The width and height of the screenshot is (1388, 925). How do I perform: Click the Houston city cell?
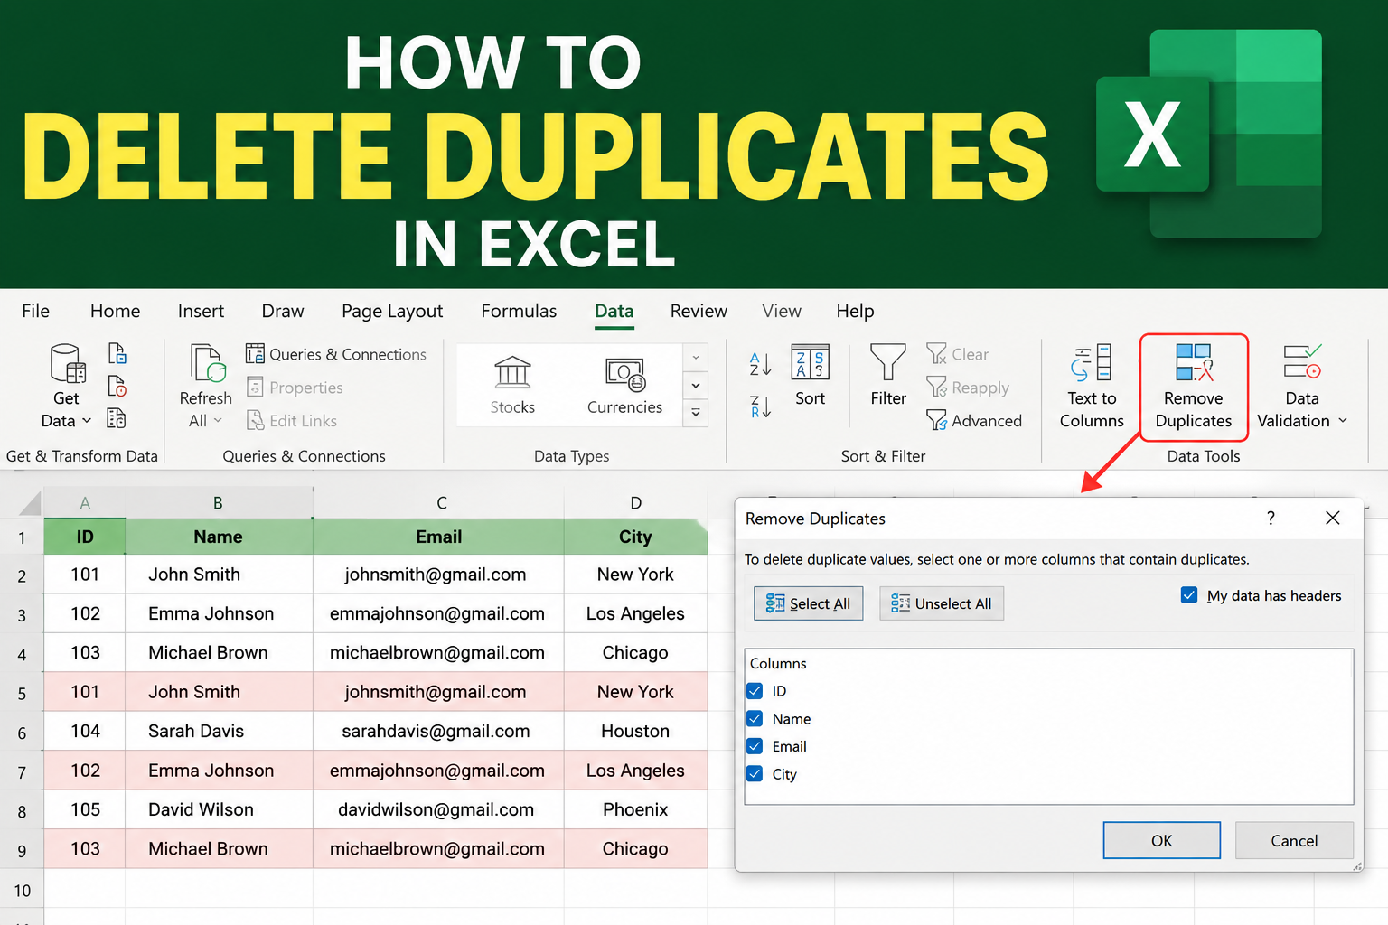pyautogui.click(x=635, y=731)
